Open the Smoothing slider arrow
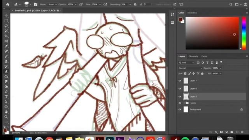The width and height of the screenshot is (249, 140). pyautogui.click(x=130, y=5)
